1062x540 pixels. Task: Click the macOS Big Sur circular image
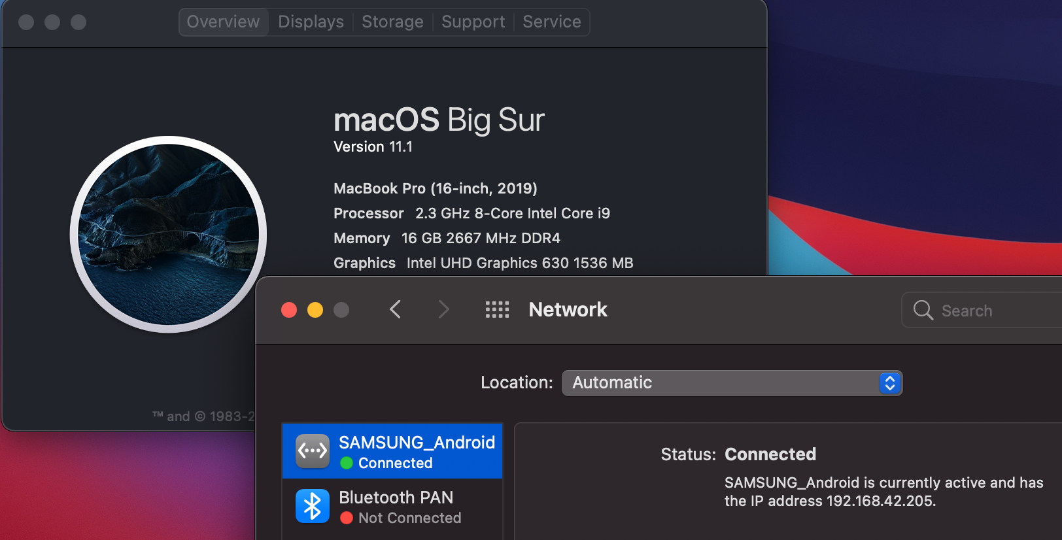(x=168, y=234)
